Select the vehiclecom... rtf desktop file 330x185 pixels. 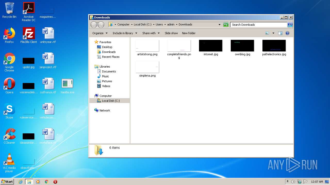[48, 111]
